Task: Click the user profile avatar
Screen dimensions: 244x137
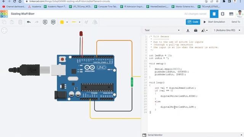Action: pyautogui.click(x=239, y=14)
